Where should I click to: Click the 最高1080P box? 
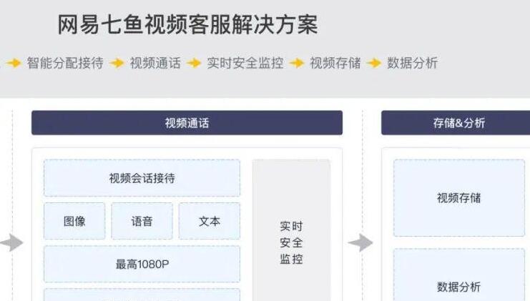coord(142,264)
